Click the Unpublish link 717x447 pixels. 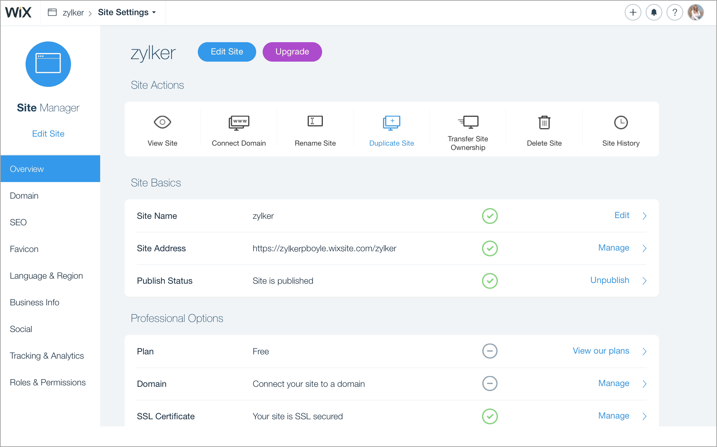(610, 280)
